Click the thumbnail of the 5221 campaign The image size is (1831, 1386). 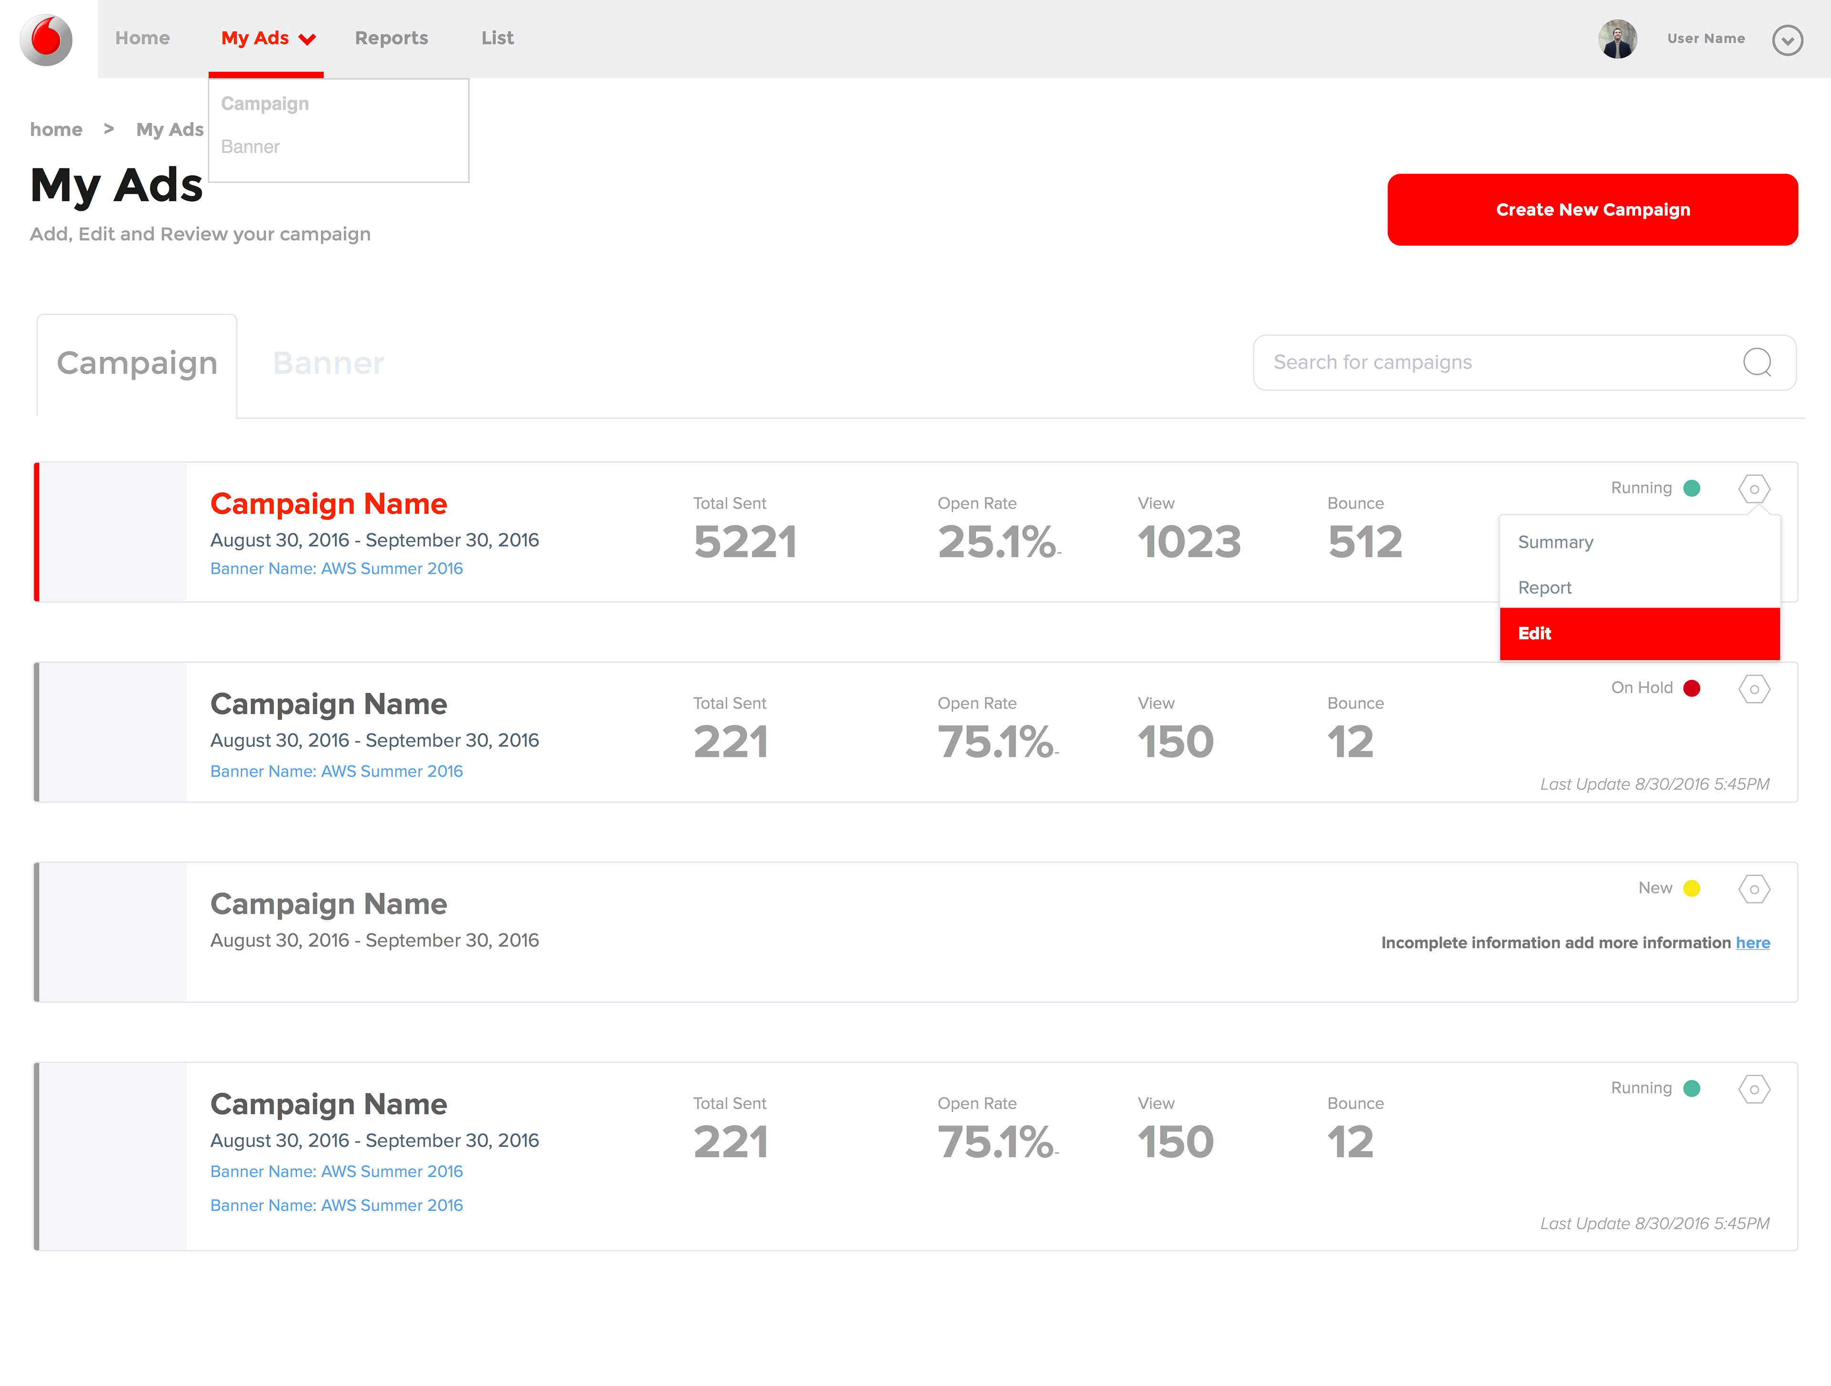(x=113, y=532)
